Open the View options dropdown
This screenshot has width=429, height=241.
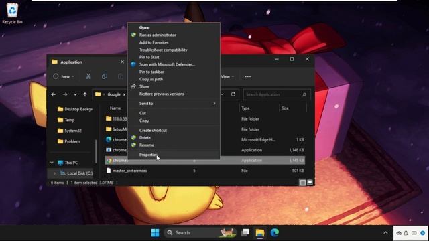pos(227,76)
